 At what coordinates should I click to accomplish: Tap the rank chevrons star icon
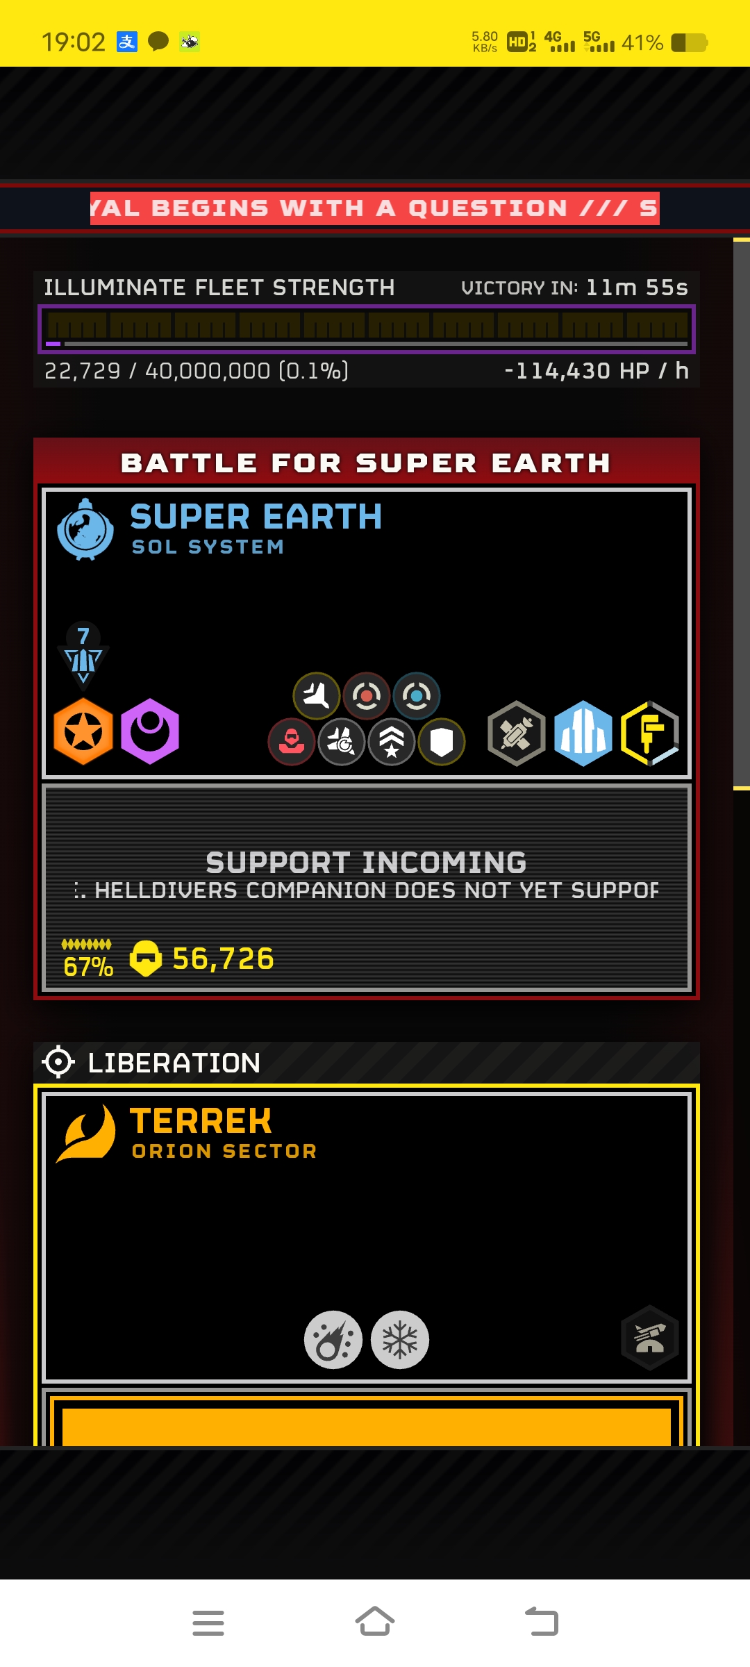[x=392, y=742]
